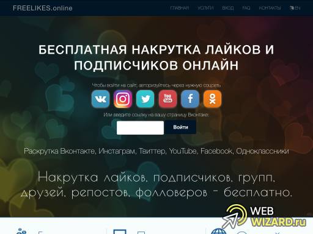
Task: Switch the site language to EN
Action: click(295, 8)
